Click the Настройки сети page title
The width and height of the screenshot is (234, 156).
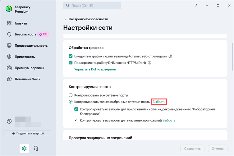[88, 28]
